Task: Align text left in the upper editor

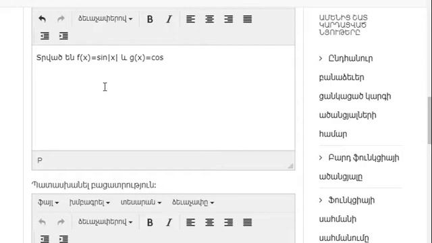Action: pos(190,19)
